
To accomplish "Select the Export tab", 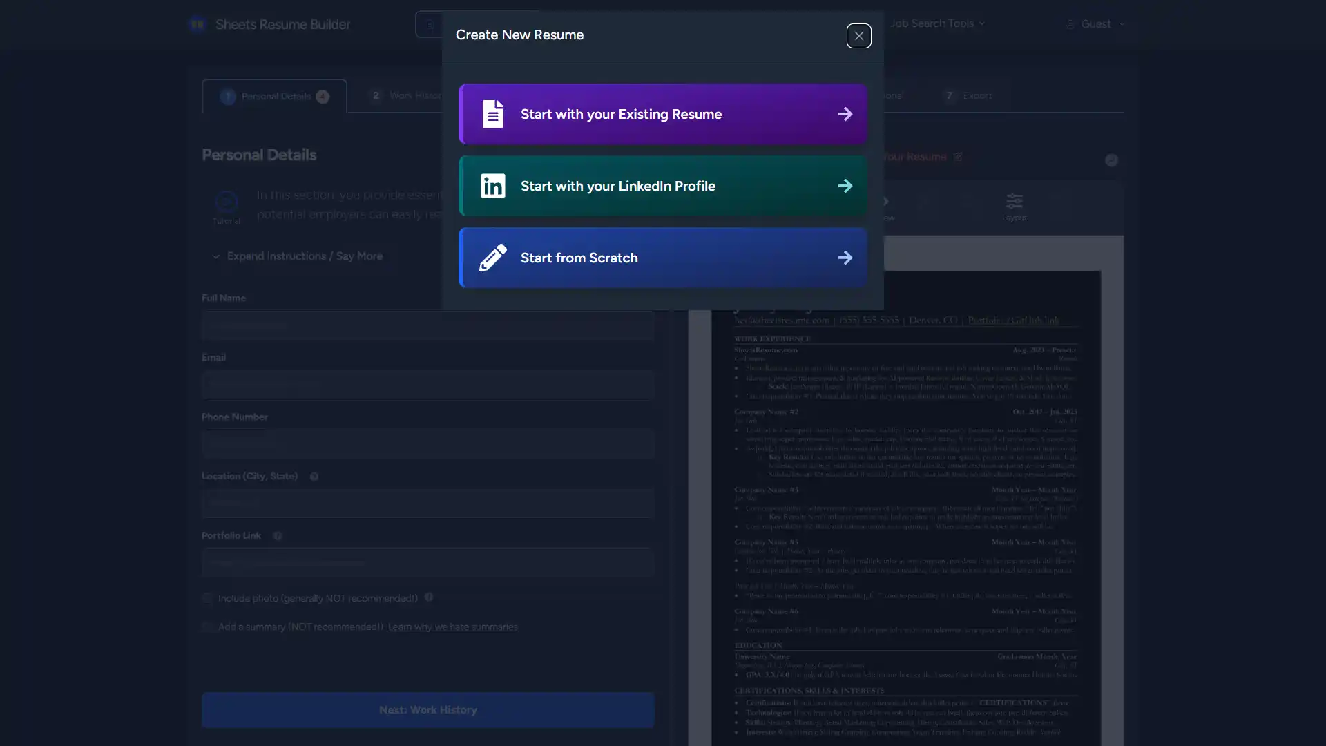I will click(968, 95).
